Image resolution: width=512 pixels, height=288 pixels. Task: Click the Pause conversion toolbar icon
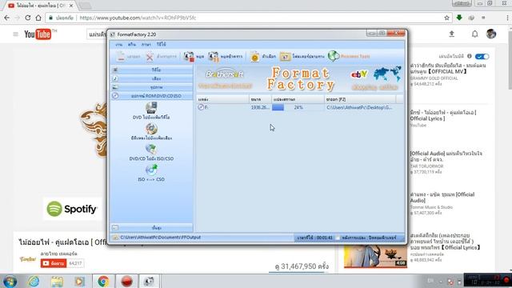(214, 57)
